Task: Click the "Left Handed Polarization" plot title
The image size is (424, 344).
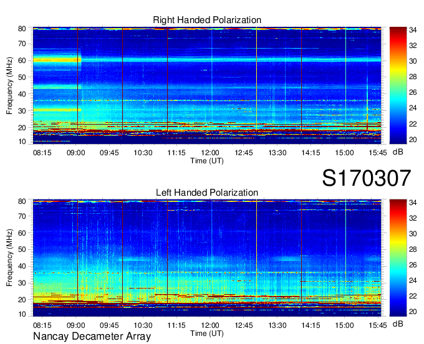Action: point(207,193)
